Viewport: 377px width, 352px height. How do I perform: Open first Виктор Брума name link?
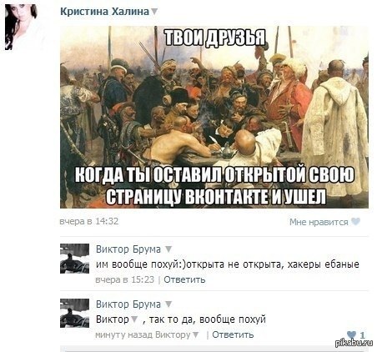(128, 249)
